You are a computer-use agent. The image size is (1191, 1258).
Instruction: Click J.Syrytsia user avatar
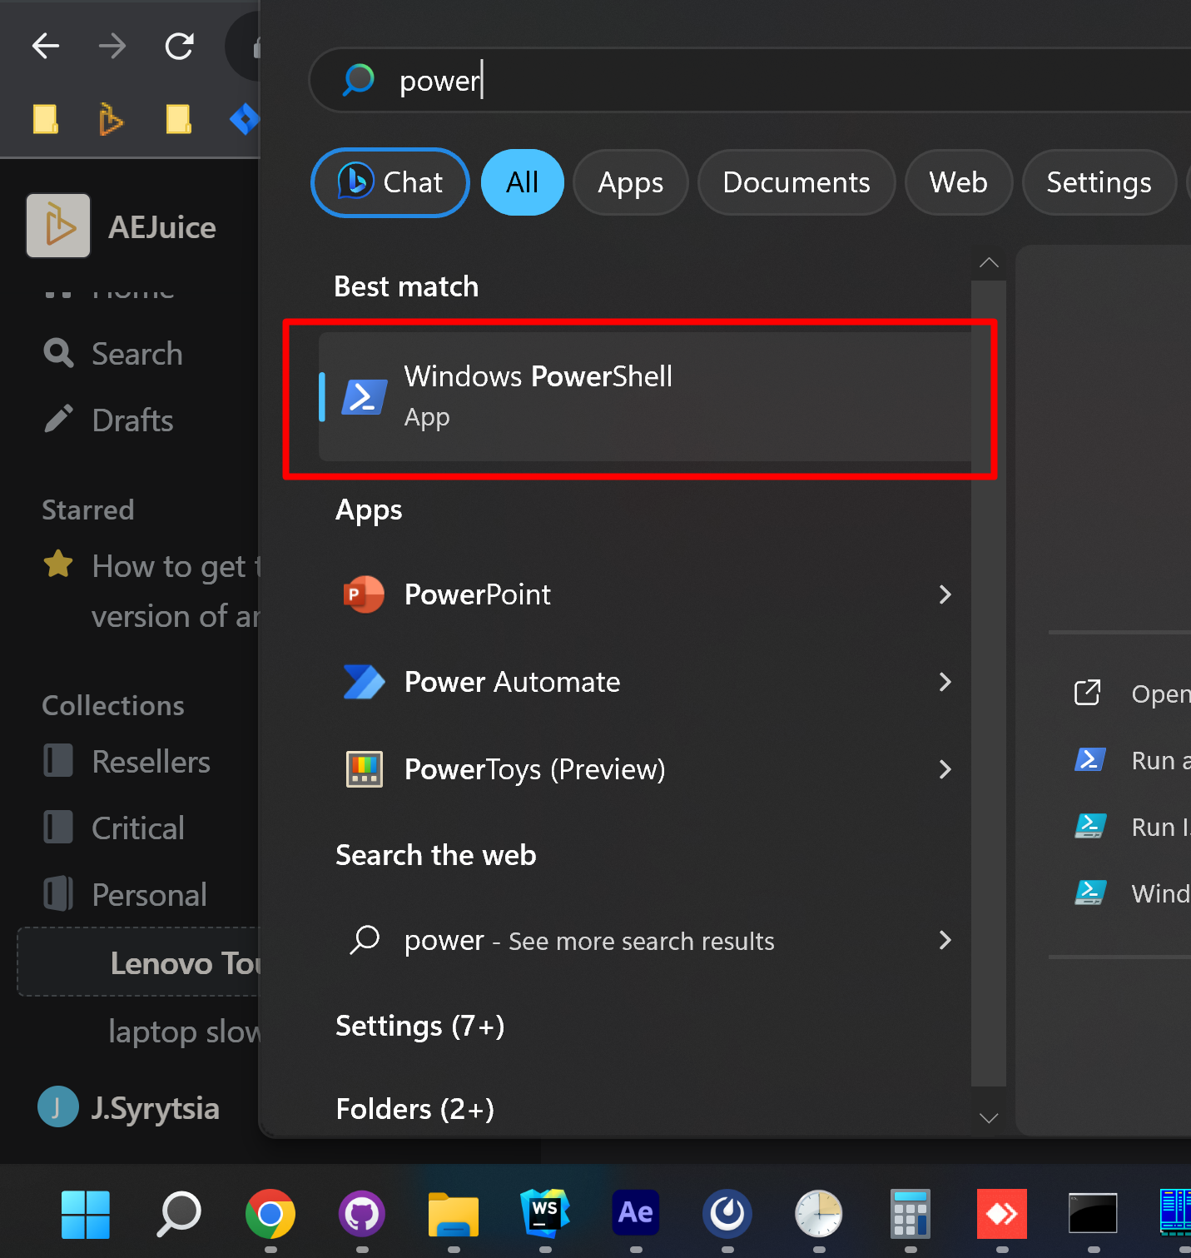58,1107
